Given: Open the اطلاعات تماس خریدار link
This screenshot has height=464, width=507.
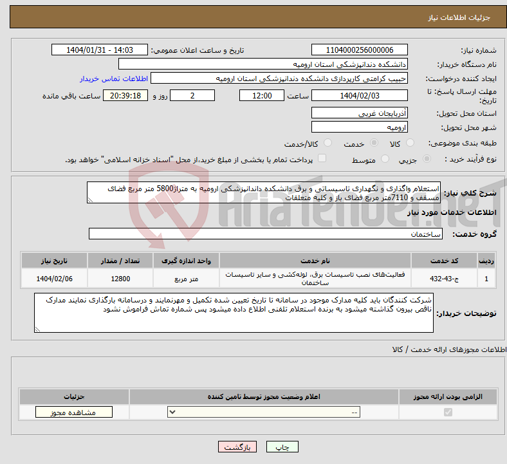Looking at the screenshot, I should click(114, 79).
